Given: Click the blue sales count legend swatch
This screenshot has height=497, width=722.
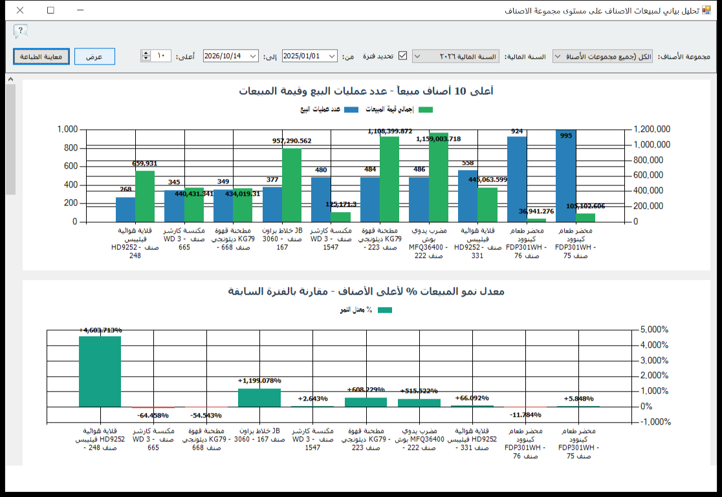Looking at the screenshot, I should tap(351, 109).
